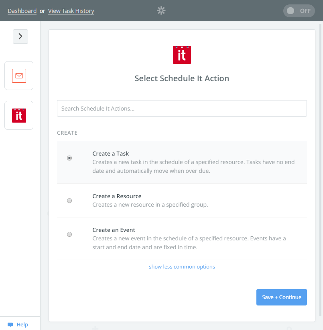
Task: Select the Schedule It action step in sidebar
Action: (19, 115)
